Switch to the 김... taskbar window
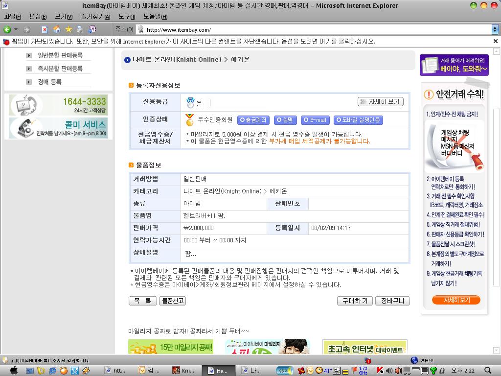The width and height of the screenshot is (501, 376). [149, 371]
